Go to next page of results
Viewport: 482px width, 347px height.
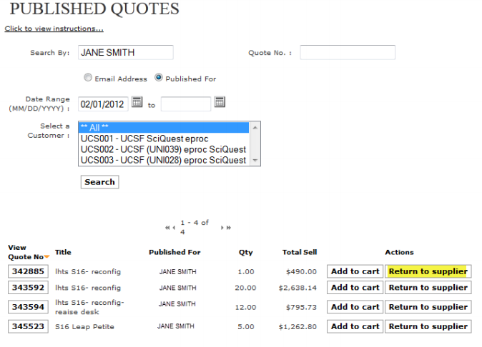(x=222, y=228)
